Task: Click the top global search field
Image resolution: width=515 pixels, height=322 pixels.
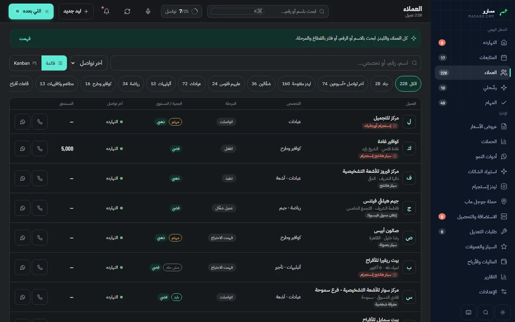Action: pyautogui.click(x=268, y=11)
